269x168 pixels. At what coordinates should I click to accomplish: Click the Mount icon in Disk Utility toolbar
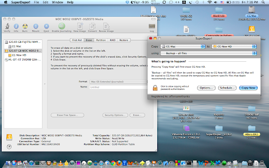tap(36, 26)
